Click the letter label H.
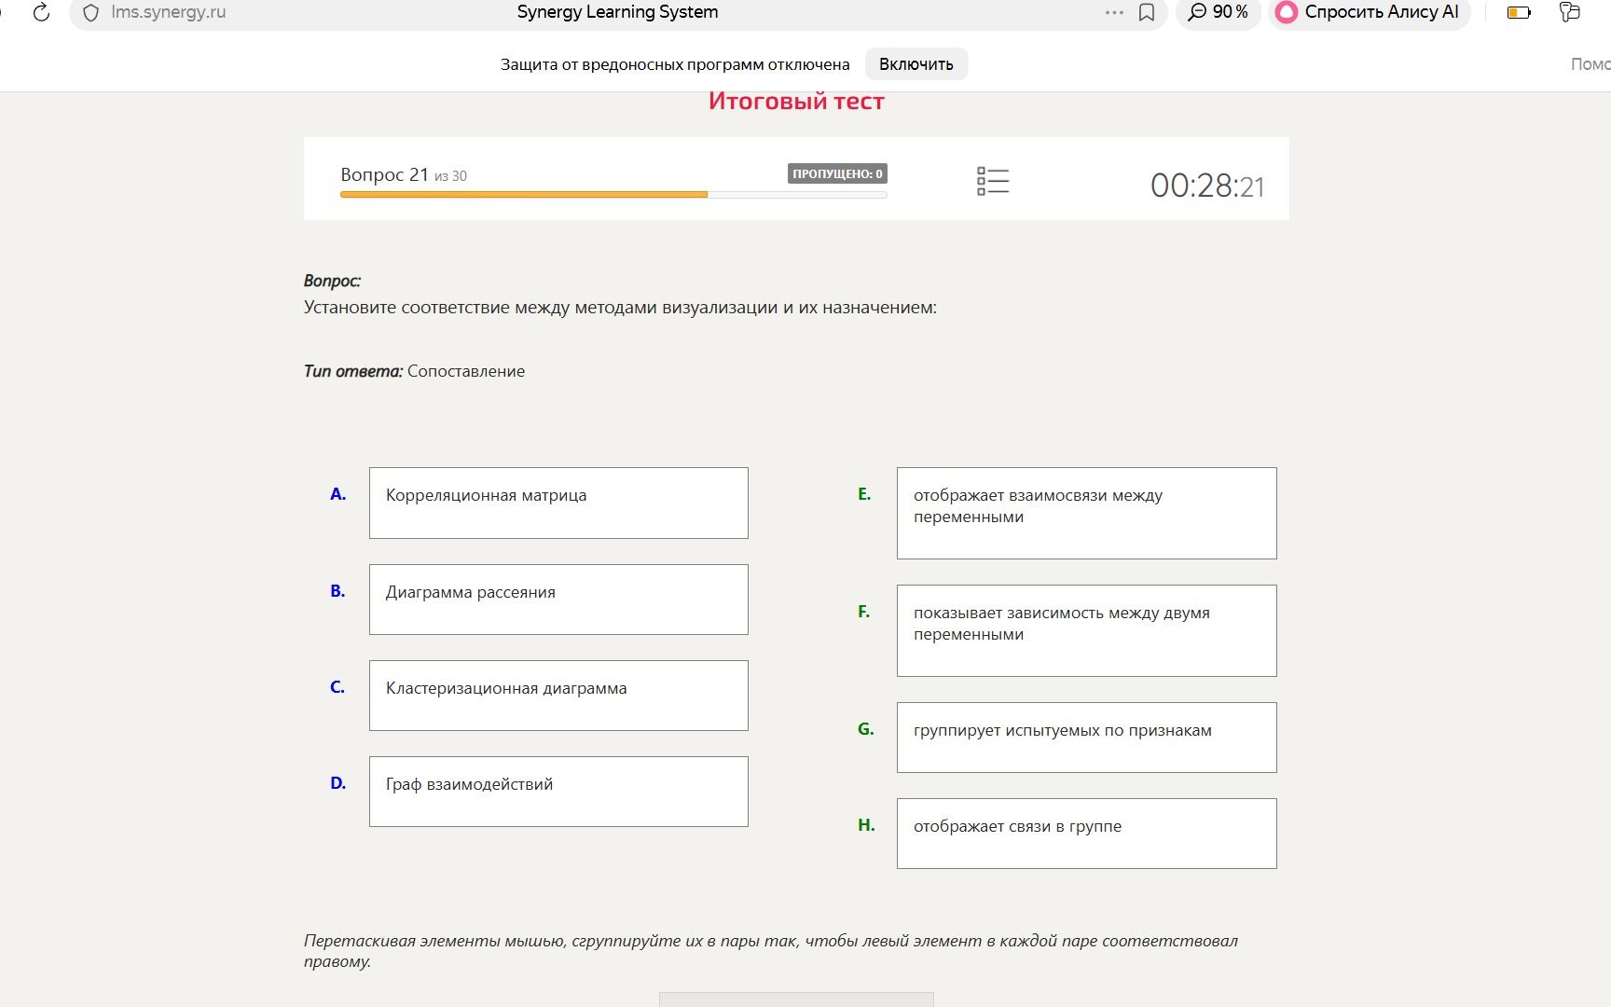 pos(866,825)
